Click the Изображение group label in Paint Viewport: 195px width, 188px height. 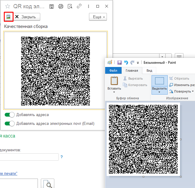(177, 98)
